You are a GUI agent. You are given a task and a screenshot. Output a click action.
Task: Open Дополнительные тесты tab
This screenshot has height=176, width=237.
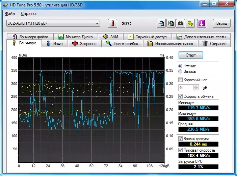pos(201,37)
